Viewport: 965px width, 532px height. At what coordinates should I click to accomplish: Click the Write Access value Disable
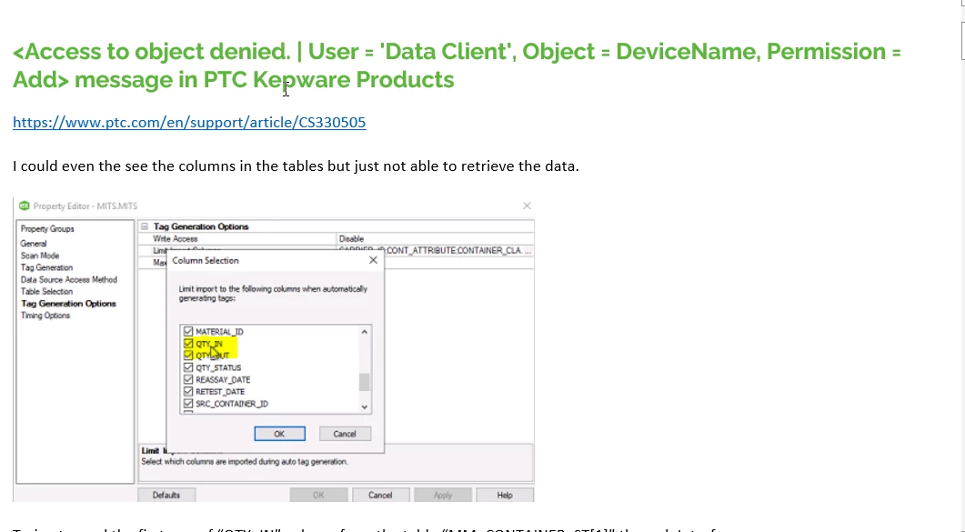tap(351, 238)
